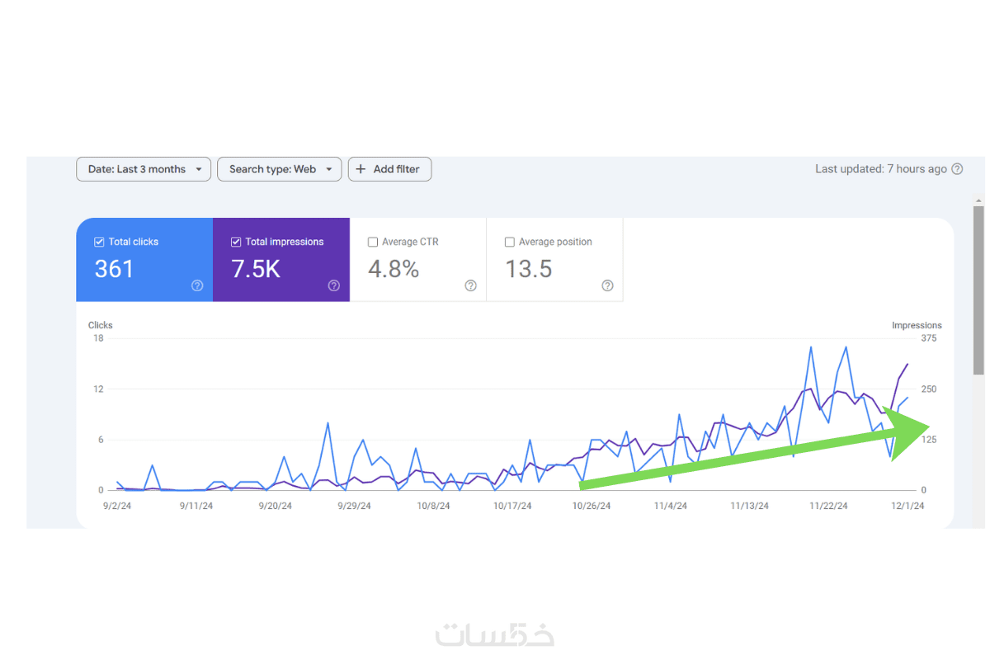Image resolution: width=990 pixels, height=660 pixels.
Task: Click the Total clicks value 361
Action: [x=114, y=269]
